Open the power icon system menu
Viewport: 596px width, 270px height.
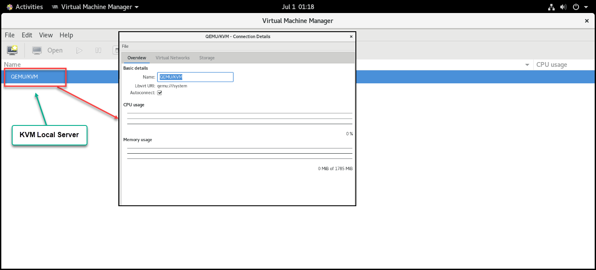576,7
